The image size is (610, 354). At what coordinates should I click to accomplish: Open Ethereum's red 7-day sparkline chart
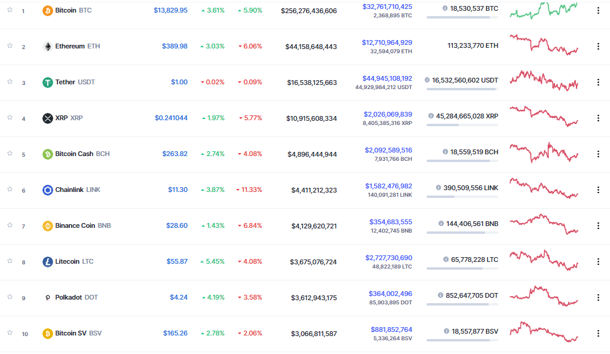click(x=544, y=45)
